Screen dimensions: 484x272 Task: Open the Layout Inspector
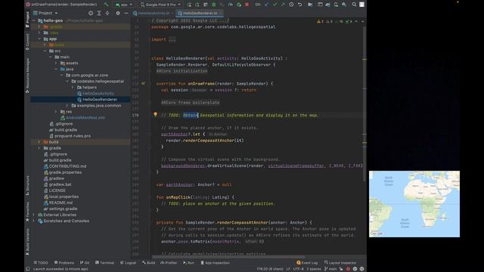340,263
